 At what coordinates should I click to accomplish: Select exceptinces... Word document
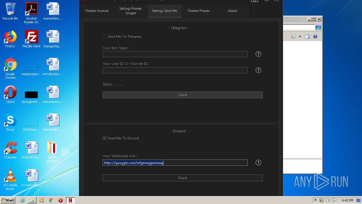point(31,178)
